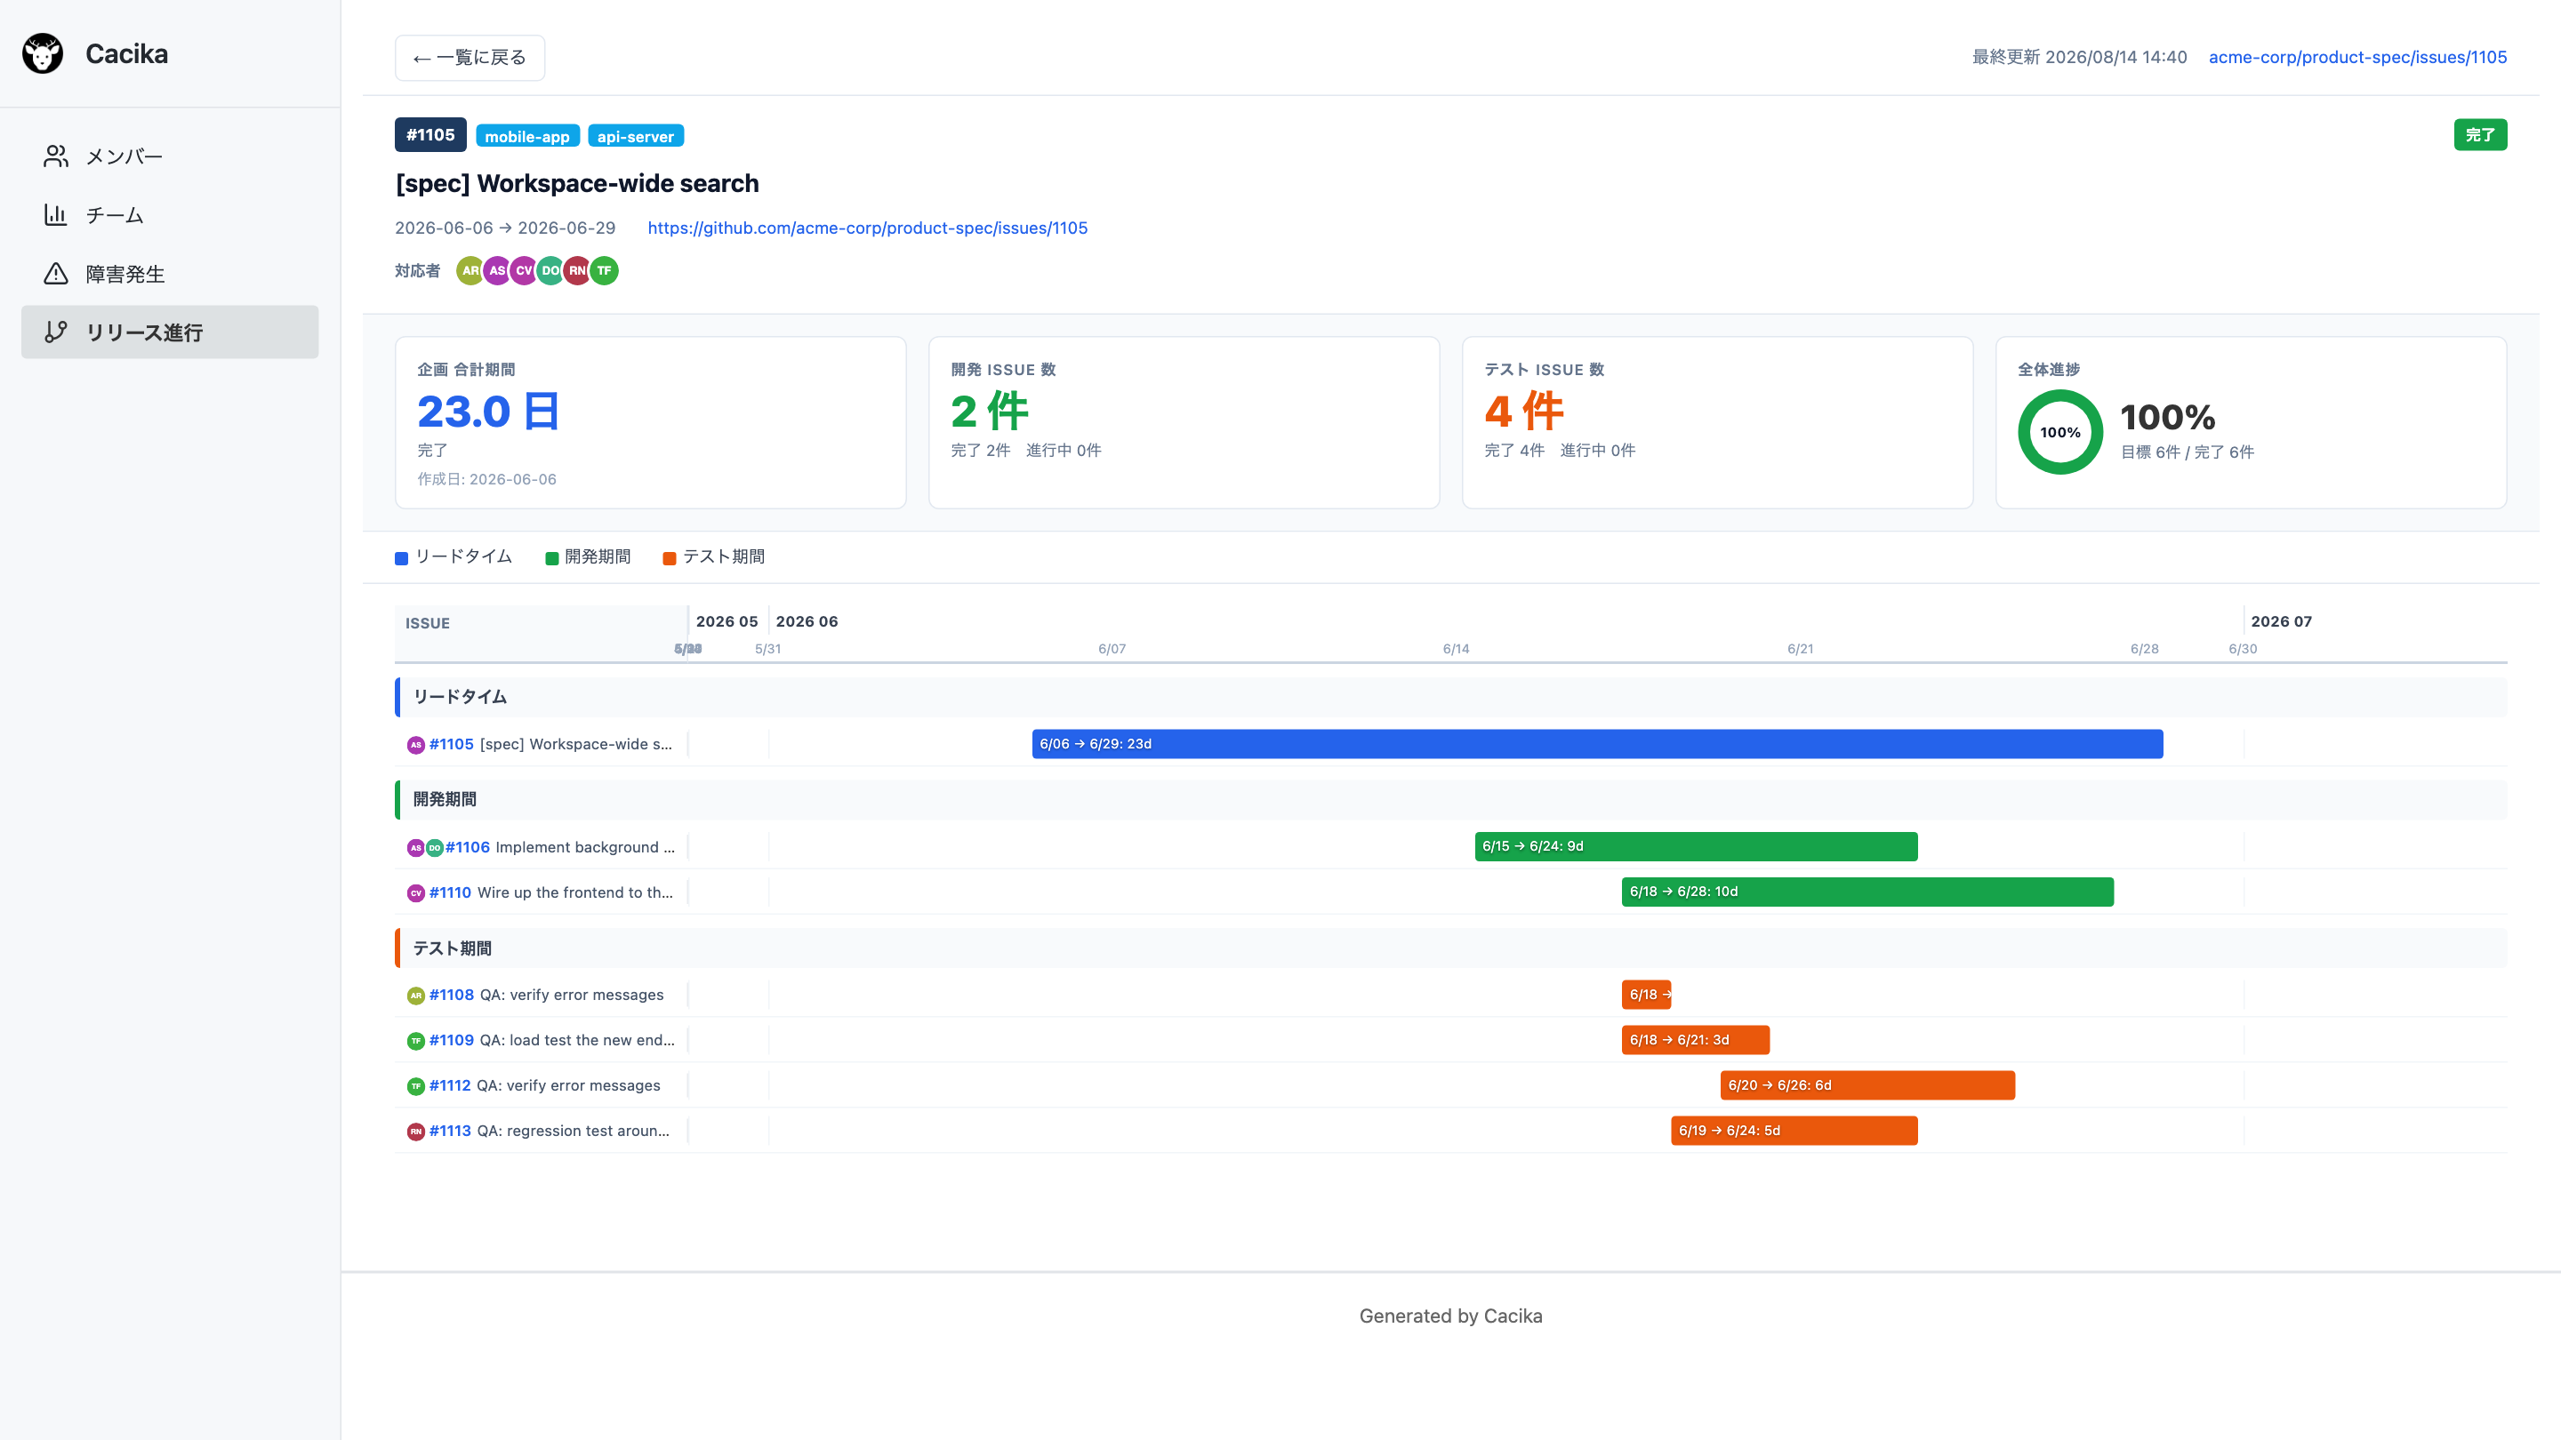Click the CV assignee avatar in header
2561x1440 pixels.
coord(524,270)
